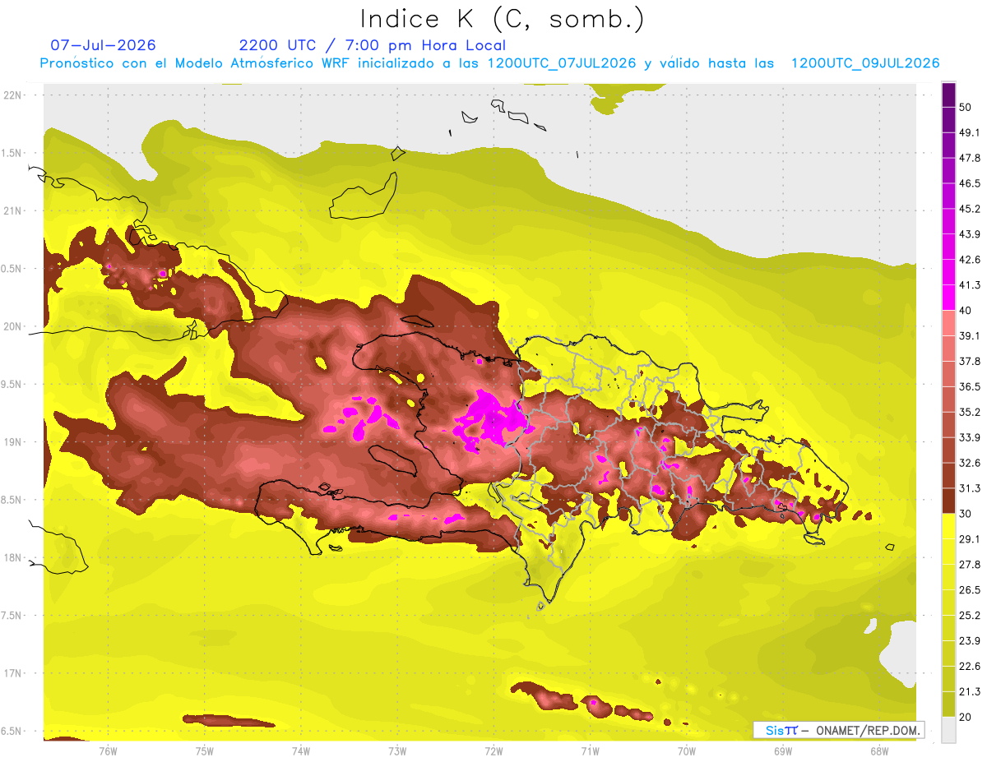This screenshot has width=987, height=762.
Task: Click the '19N' latitude label
Action: [x=13, y=442]
